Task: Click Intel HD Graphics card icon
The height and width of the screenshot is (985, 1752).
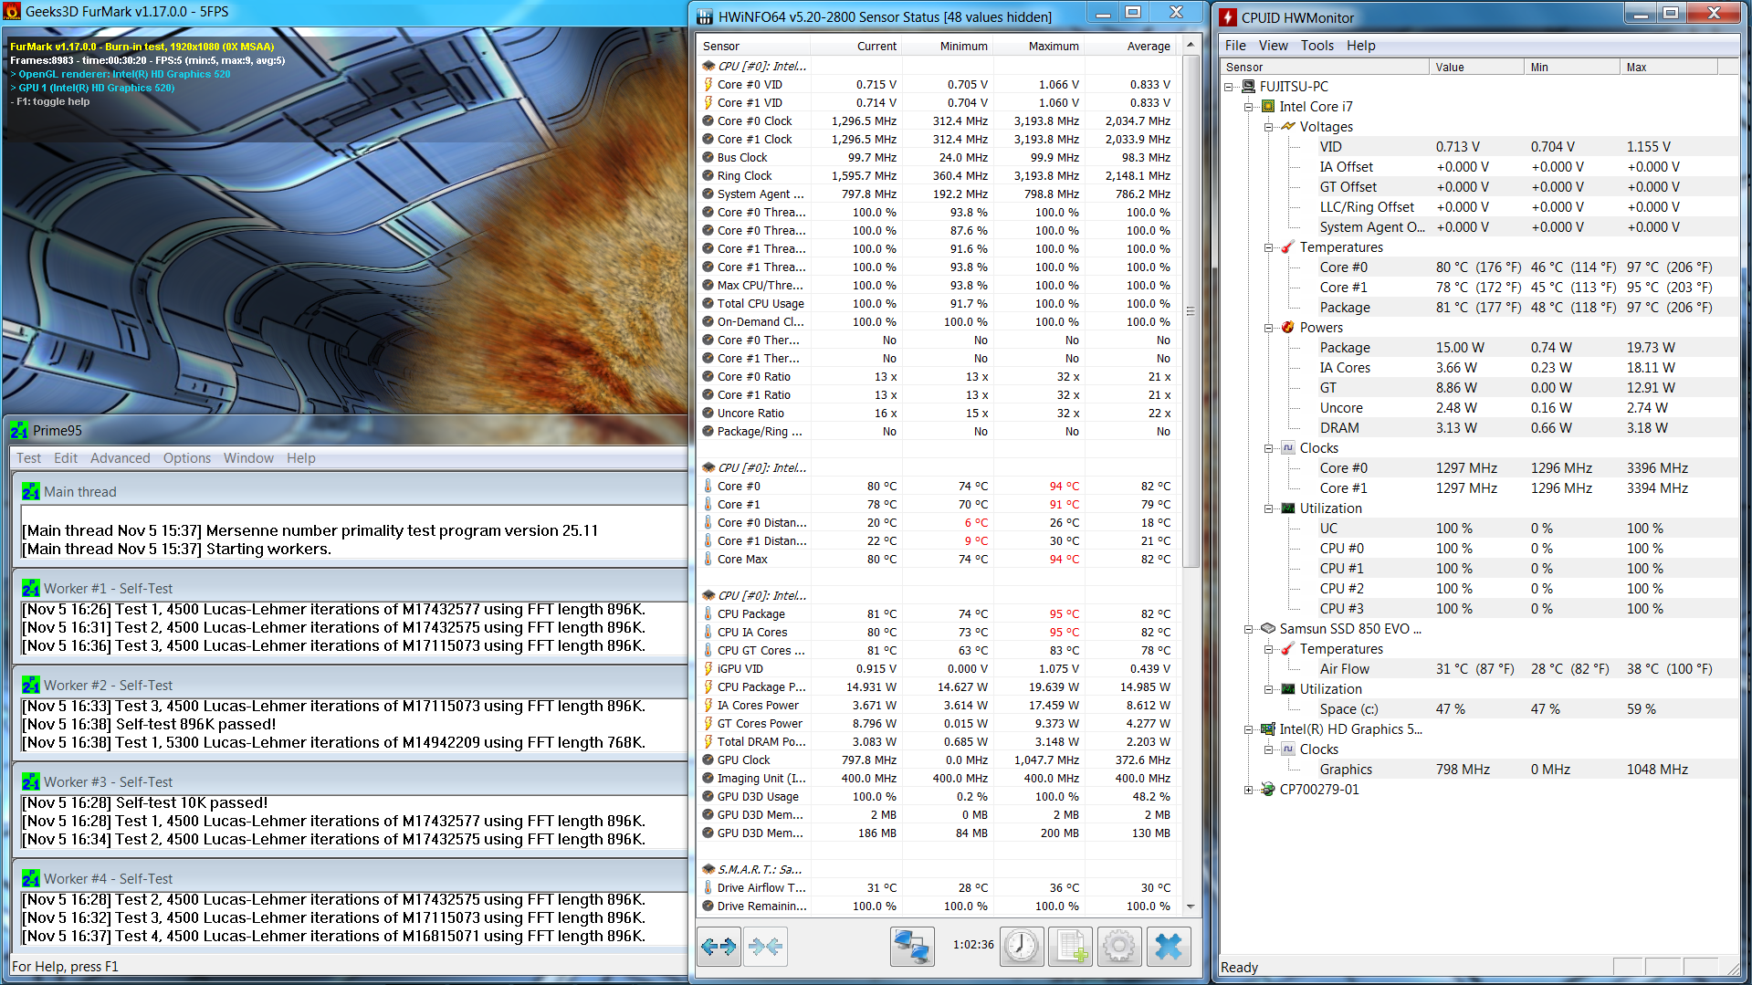Action: (x=1268, y=728)
